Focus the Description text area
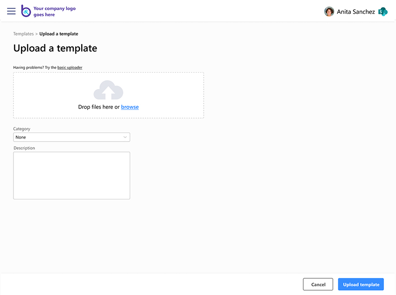This screenshot has height=295, width=396. click(x=72, y=175)
